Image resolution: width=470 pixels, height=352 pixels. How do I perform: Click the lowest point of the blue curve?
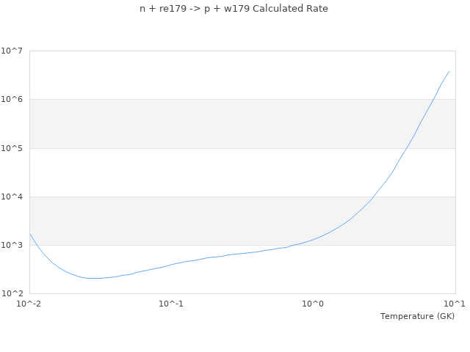click(94, 278)
